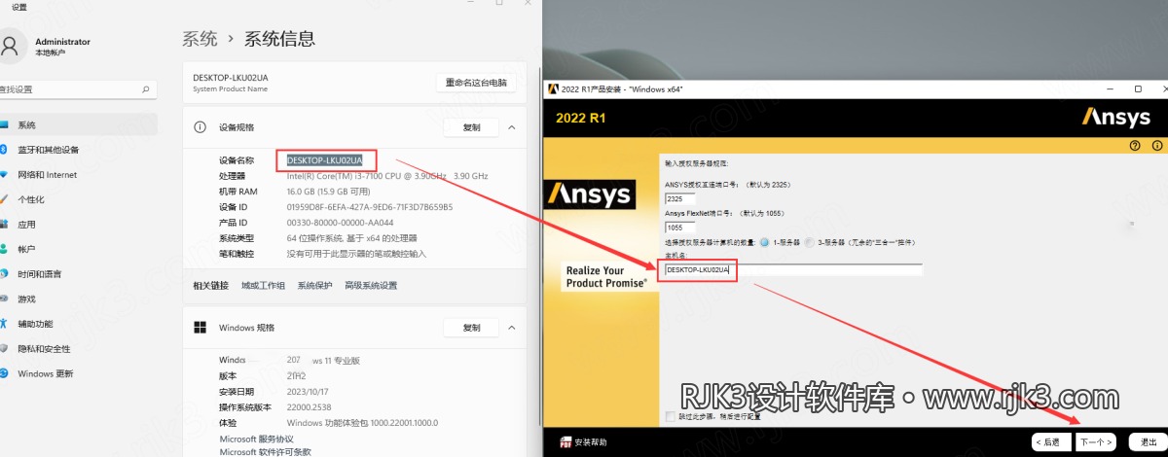This screenshot has width=1168, height=457.
Task: Open the 高级系统设置 link
Action: 371,286
